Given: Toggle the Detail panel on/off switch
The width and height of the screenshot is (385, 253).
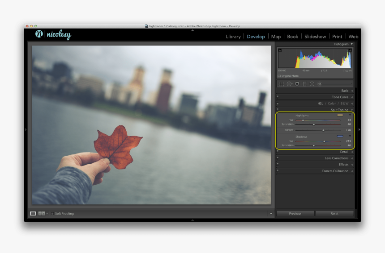Looking at the screenshot, I should tap(278, 152).
